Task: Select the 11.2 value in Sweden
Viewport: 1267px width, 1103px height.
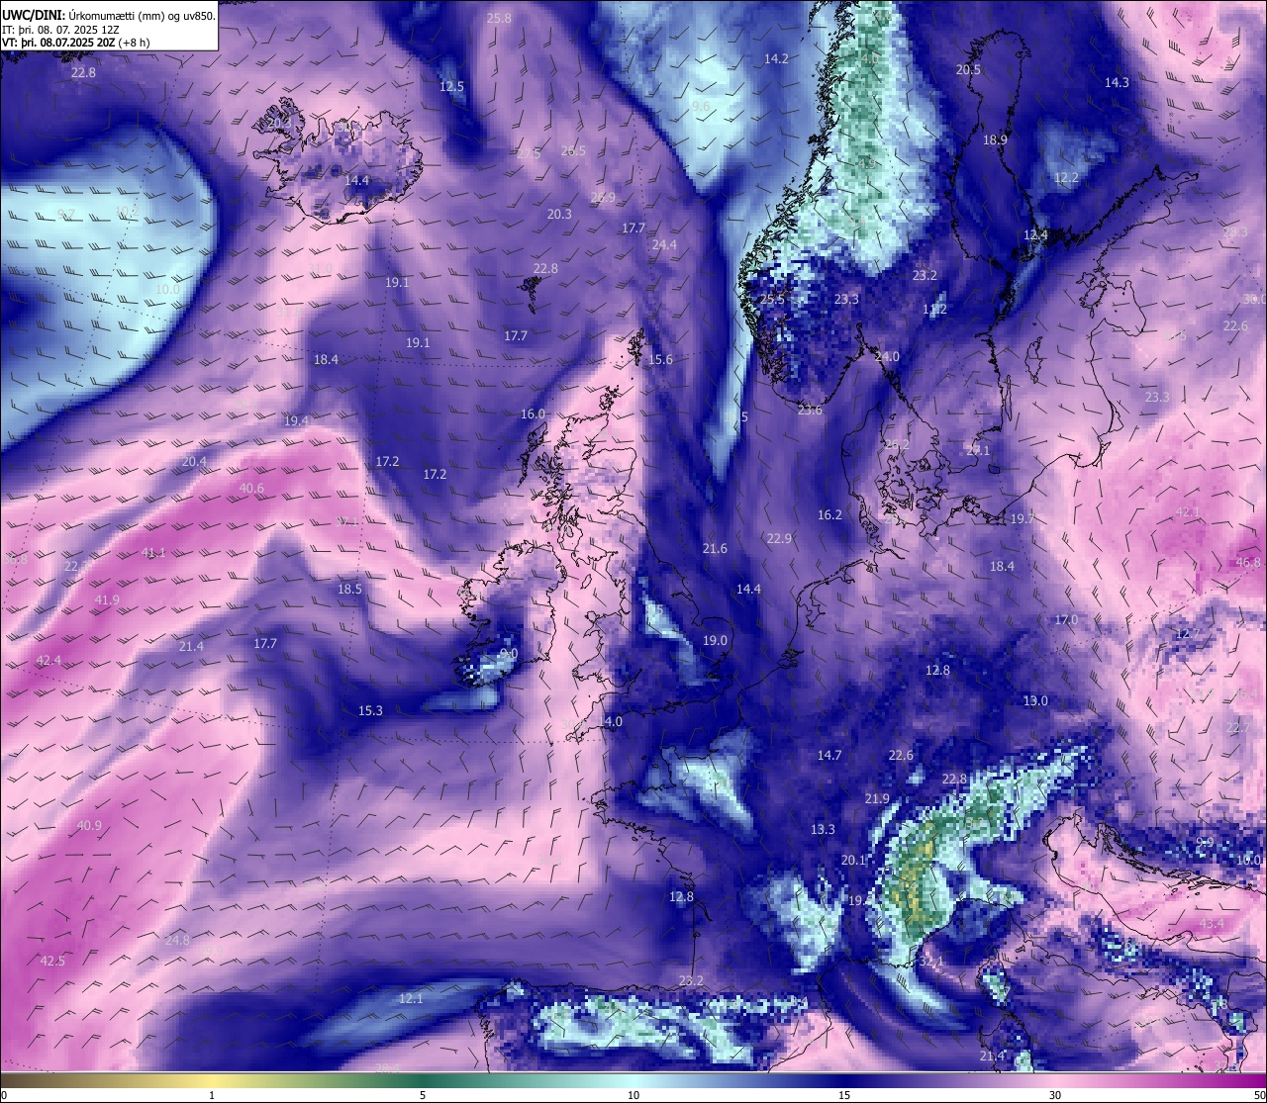Action: pyautogui.click(x=934, y=309)
